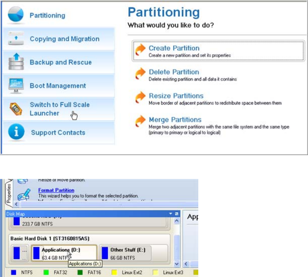The width and height of the screenshot is (308, 277).
Task: Open Backup and Rescue section
Action: coord(58,62)
